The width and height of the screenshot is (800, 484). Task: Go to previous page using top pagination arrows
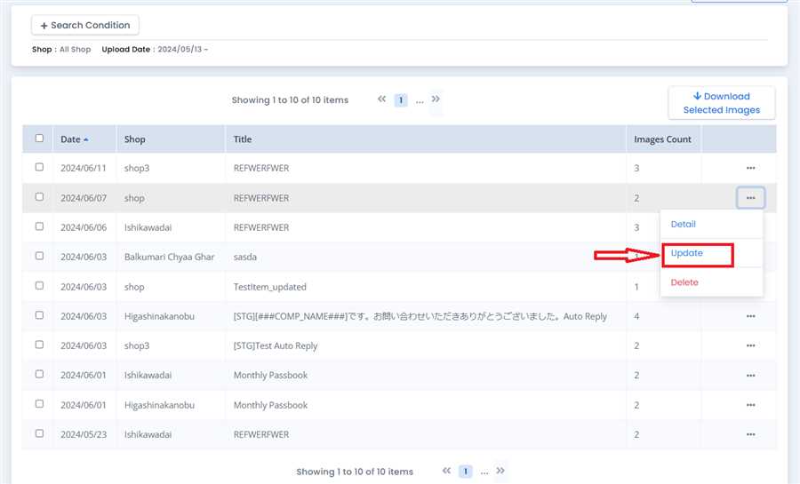click(382, 99)
